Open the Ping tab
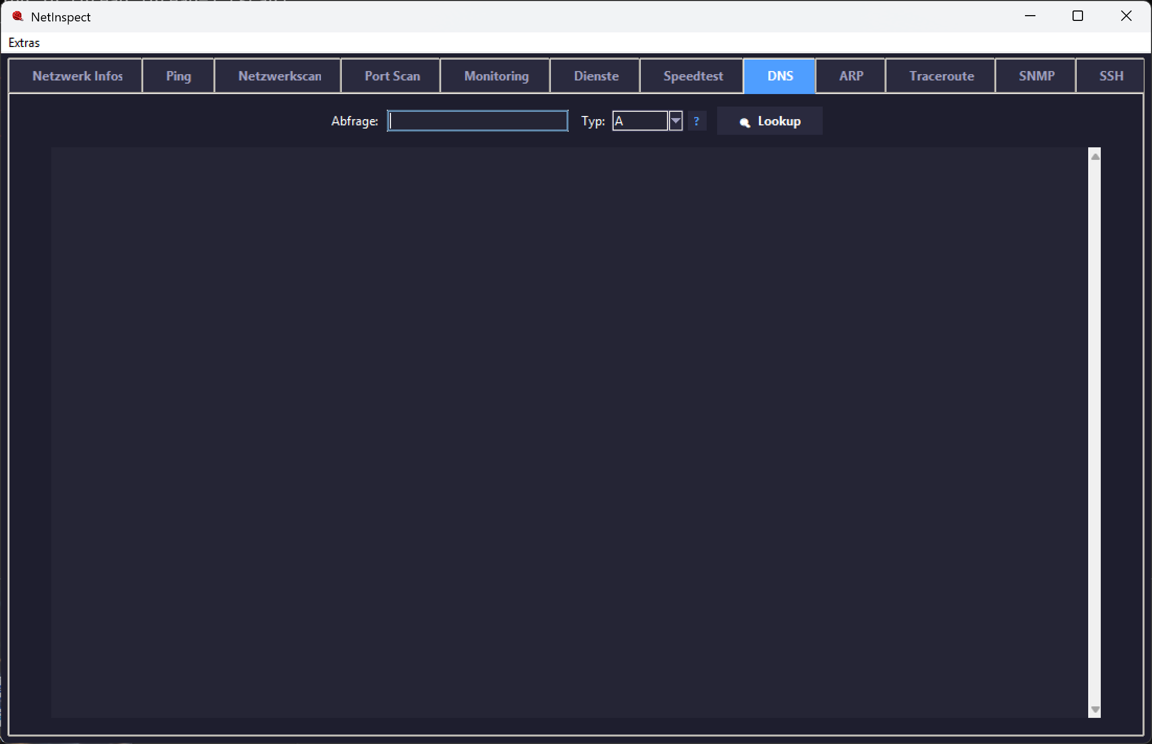This screenshot has width=1152, height=744. tap(178, 76)
